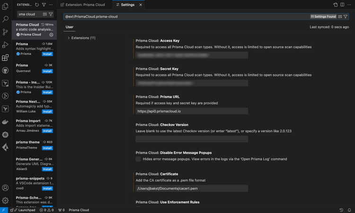The width and height of the screenshot is (355, 213).
Task: Open ports forwarded indicator in status bar
Action: tap(62, 210)
